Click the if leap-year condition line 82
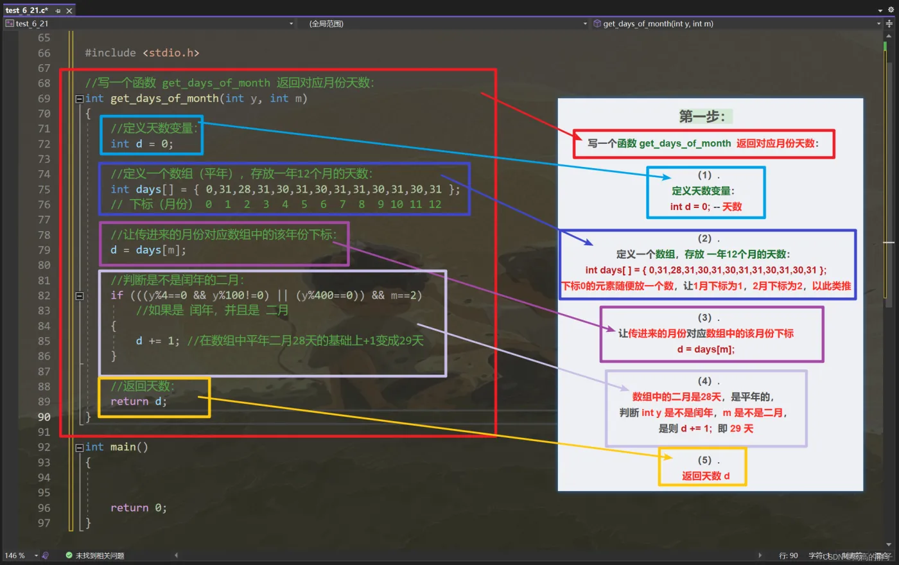 [x=266, y=295]
